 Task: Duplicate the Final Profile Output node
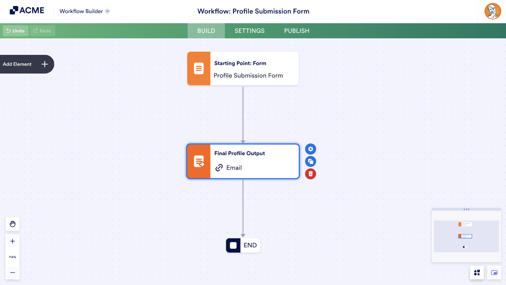[x=311, y=161]
